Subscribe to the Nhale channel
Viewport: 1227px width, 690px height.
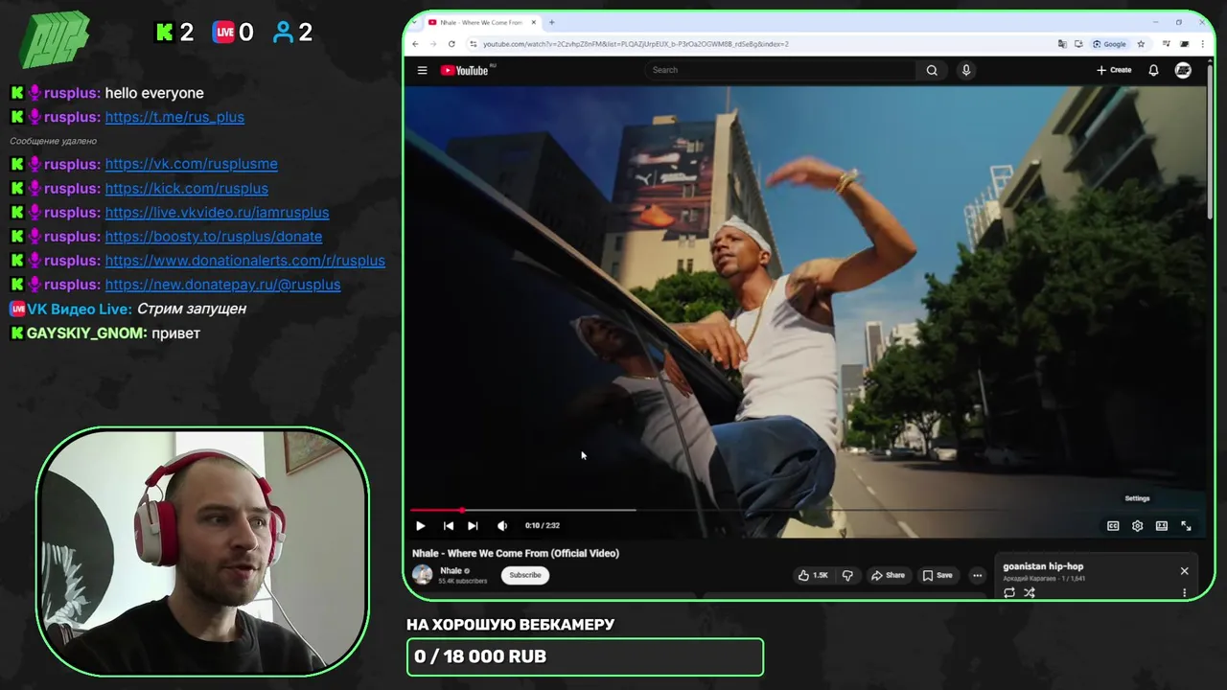[525, 575]
